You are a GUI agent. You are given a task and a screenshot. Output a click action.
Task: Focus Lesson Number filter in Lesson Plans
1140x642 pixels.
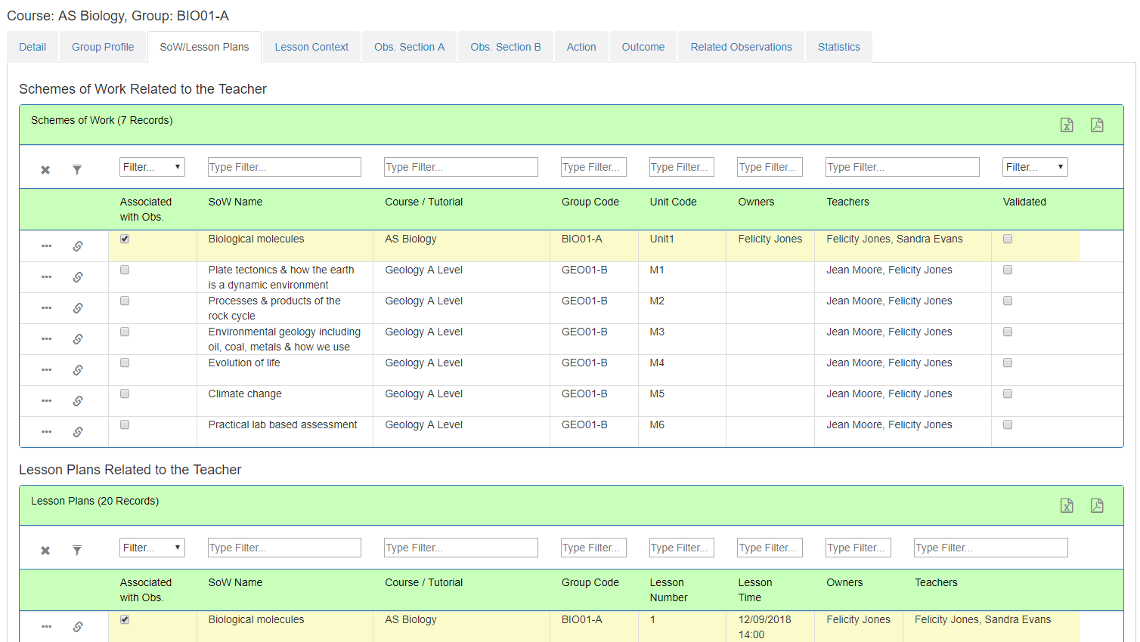click(x=682, y=548)
